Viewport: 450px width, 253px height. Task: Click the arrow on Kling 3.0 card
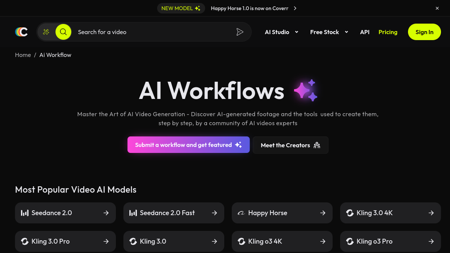pyautogui.click(x=214, y=241)
